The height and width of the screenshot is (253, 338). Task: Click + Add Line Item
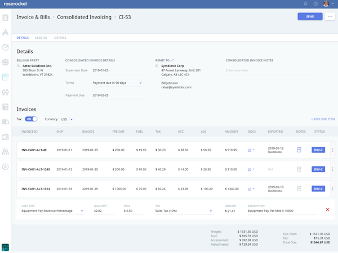click(x=323, y=119)
